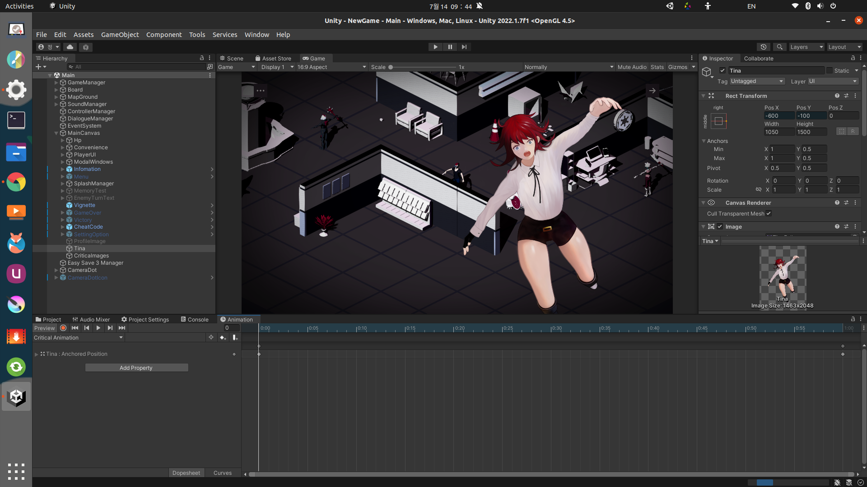Switch Animation view to Dopesheet
The width and height of the screenshot is (867, 487).
186,473
